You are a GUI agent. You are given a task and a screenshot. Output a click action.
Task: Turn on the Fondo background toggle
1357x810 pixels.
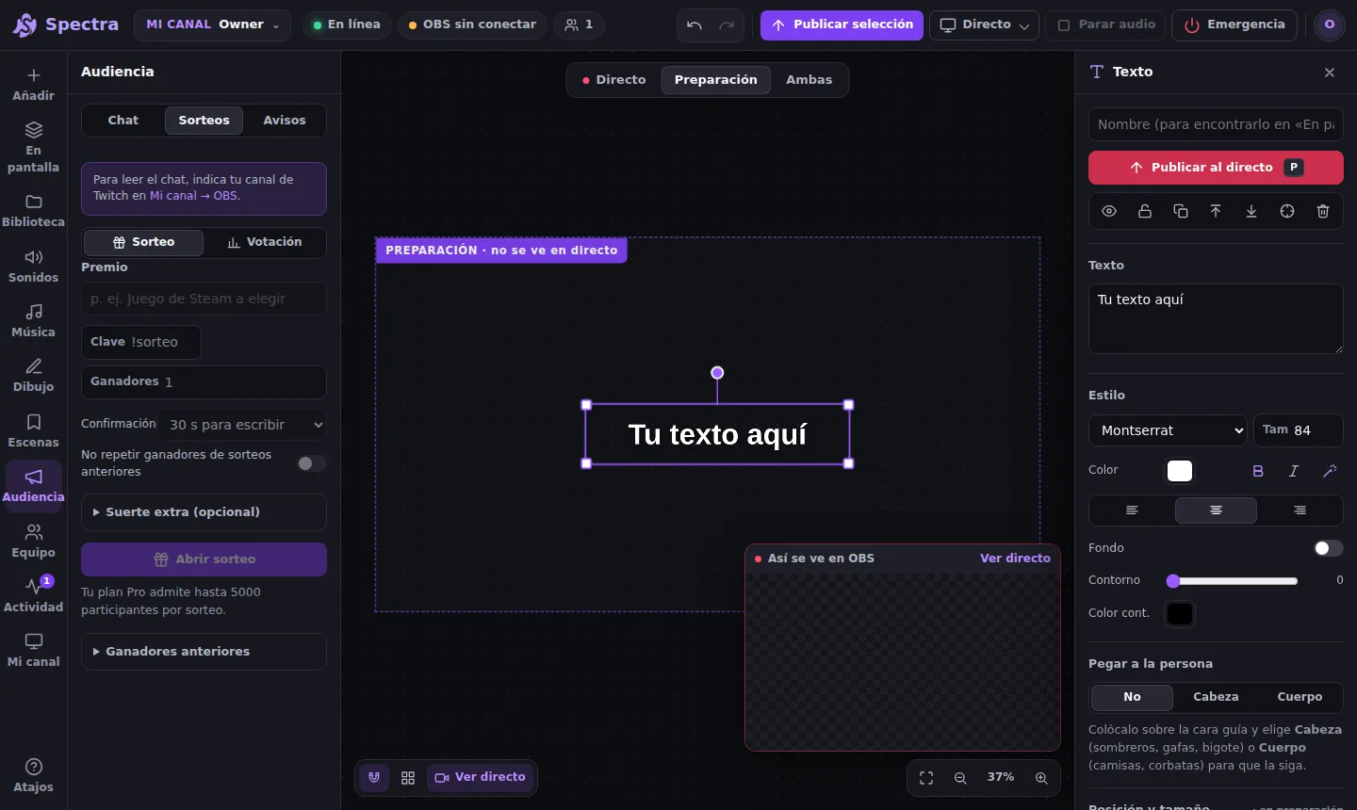pos(1329,548)
